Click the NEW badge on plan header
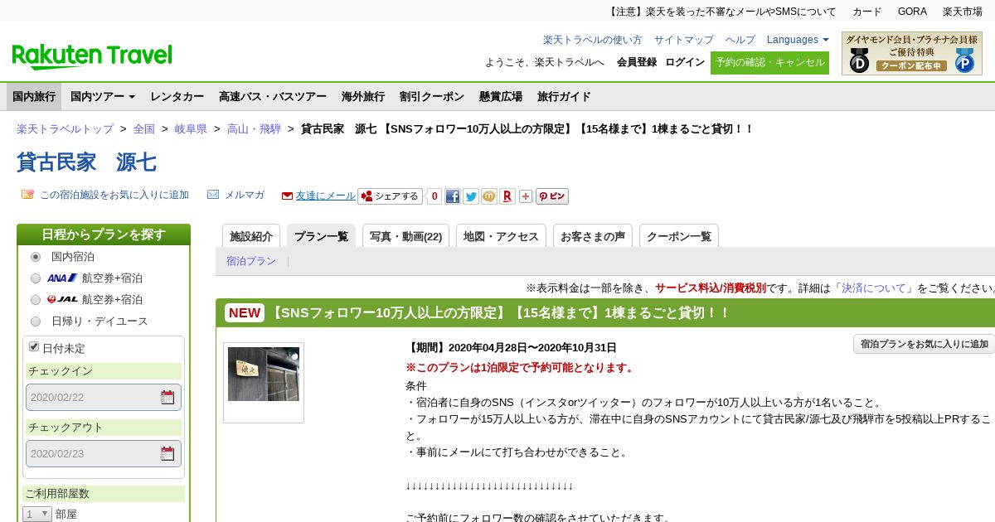This screenshot has width=995, height=522. click(245, 312)
